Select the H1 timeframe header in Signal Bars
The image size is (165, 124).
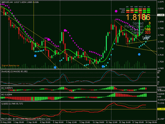coord(145,7)
